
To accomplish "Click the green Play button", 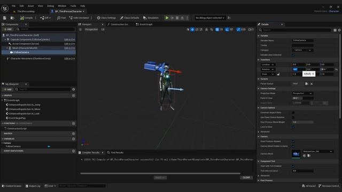I will click(167, 18).
